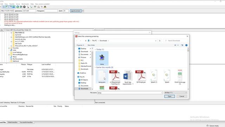Image resolution: width=225 pixels, height=127 pixels.
Task: Click the dialog address bar refresh icon
Action: pos(160,41)
